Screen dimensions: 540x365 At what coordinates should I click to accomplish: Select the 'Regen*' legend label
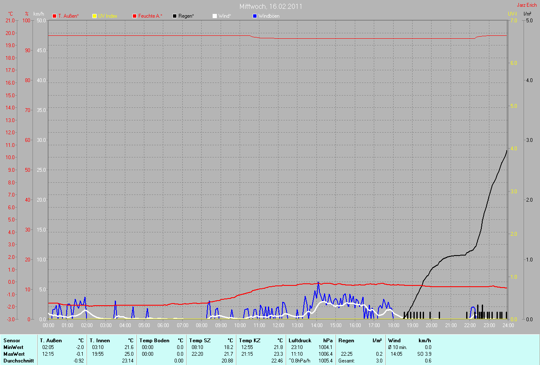(186, 16)
